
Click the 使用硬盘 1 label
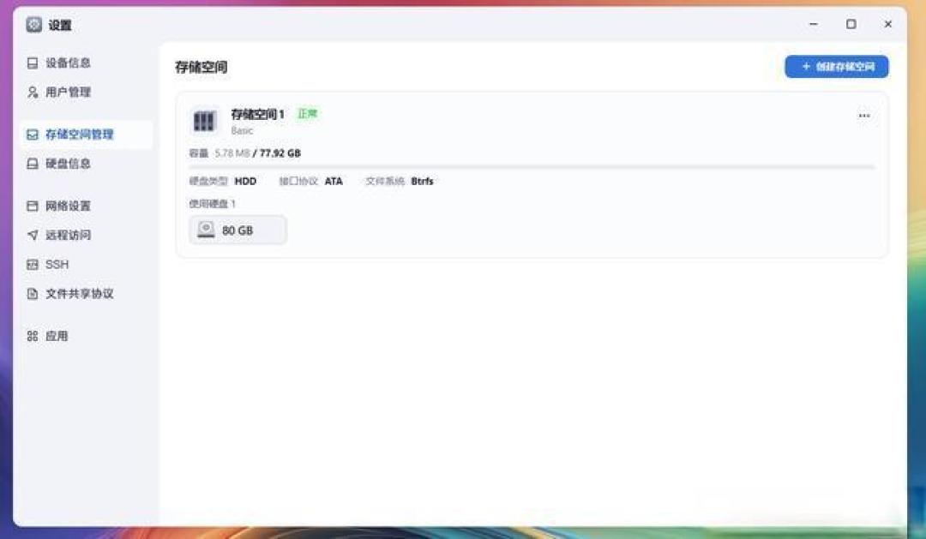tap(212, 204)
